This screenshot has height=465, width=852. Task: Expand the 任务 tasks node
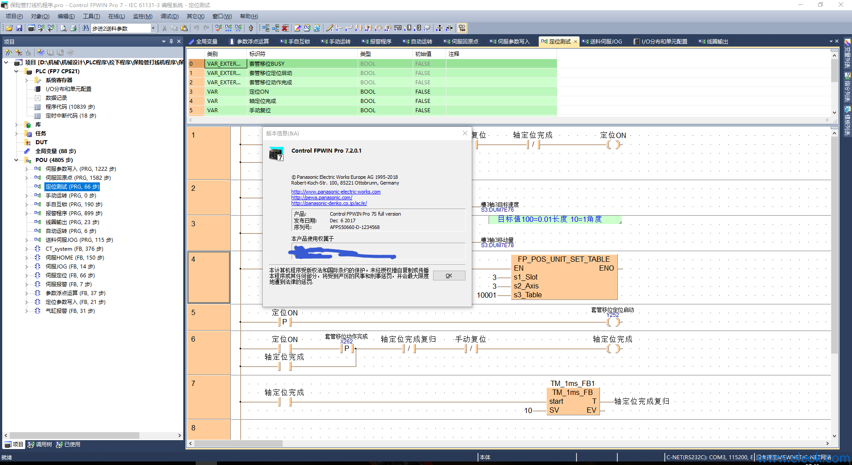tap(16, 134)
